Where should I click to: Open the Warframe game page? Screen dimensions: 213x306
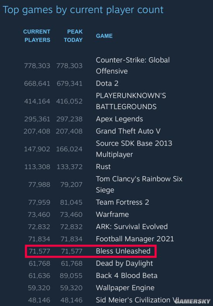coord(112,214)
